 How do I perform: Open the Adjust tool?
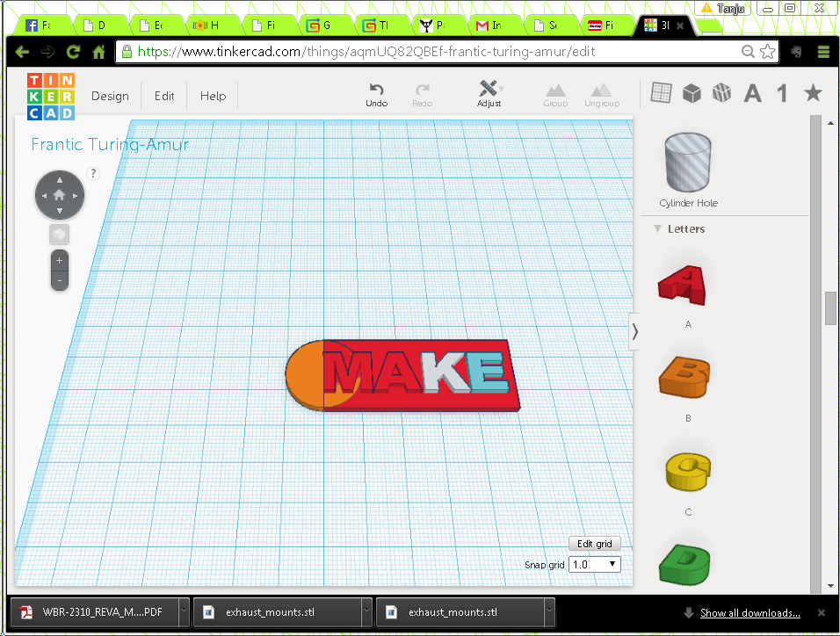click(x=489, y=90)
